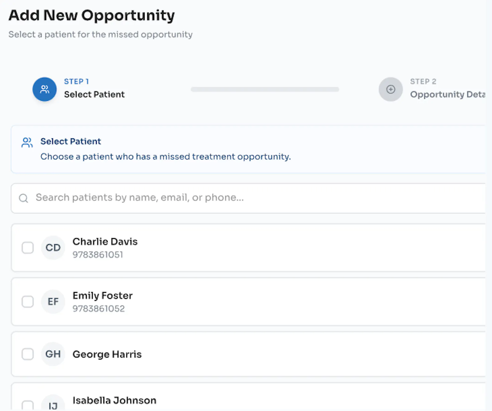Select George Harris using his checkbox

click(x=28, y=354)
